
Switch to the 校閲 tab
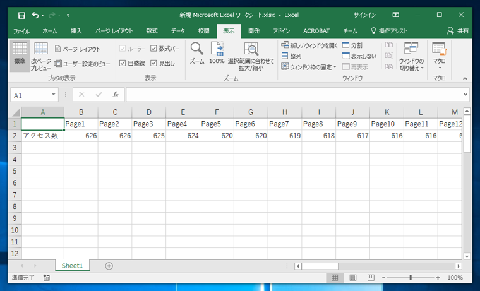pos(203,31)
